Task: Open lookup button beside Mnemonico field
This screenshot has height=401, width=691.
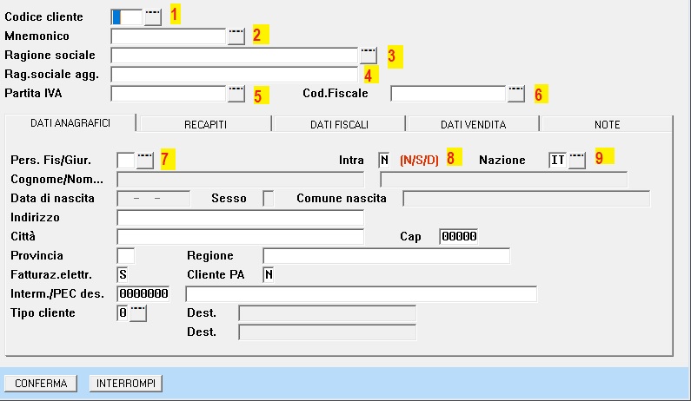Action: [236, 36]
